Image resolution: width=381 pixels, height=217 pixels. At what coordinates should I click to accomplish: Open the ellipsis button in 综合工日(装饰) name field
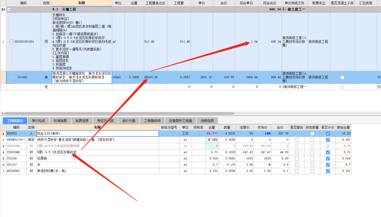[x=156, y=134]
